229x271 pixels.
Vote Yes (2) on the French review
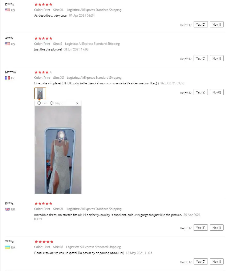click(201, 92)
